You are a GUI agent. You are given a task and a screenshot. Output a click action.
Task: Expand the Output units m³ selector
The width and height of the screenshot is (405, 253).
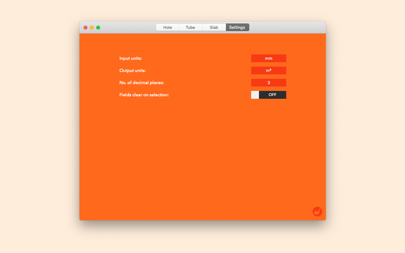(x=268, y=70)
